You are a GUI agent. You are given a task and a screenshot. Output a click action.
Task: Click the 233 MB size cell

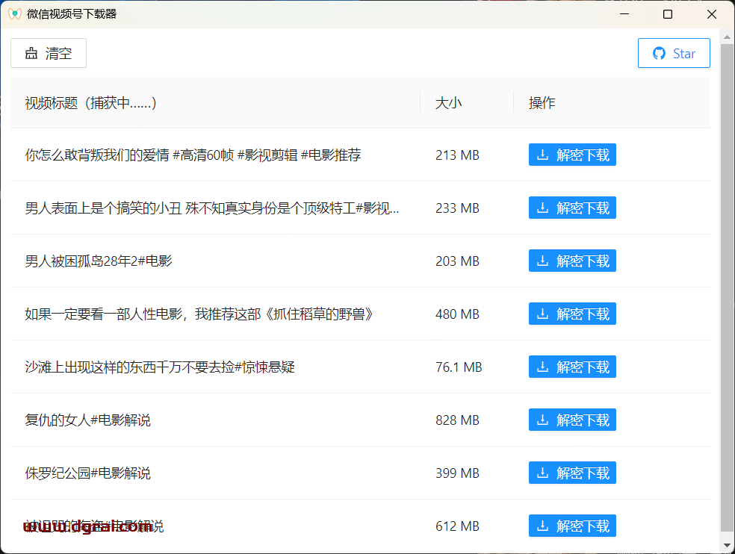click(457, 208)
